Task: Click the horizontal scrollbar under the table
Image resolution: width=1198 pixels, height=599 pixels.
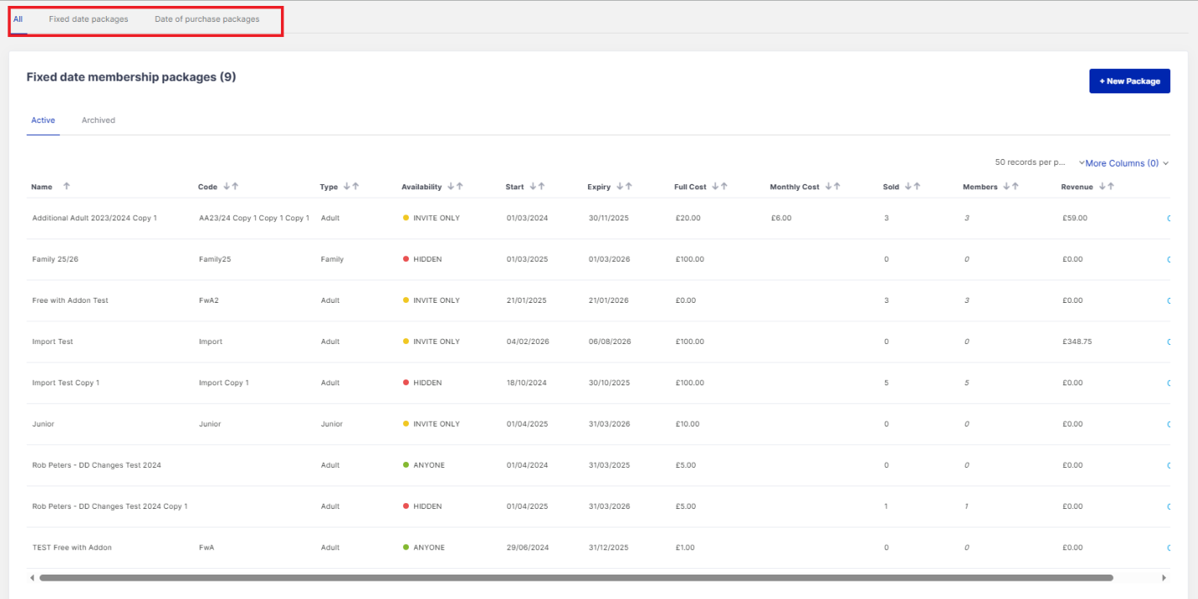Action: 575,578
